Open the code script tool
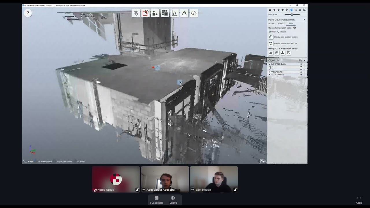Screen dimensions: 370x208 click(194, 13)
